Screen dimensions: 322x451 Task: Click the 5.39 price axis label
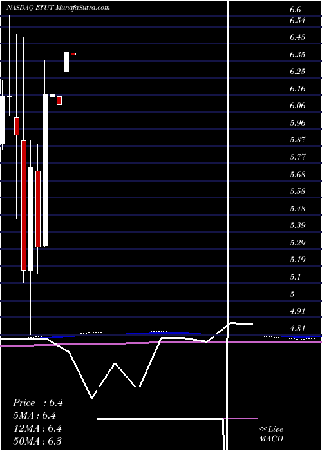coord(298,225)
